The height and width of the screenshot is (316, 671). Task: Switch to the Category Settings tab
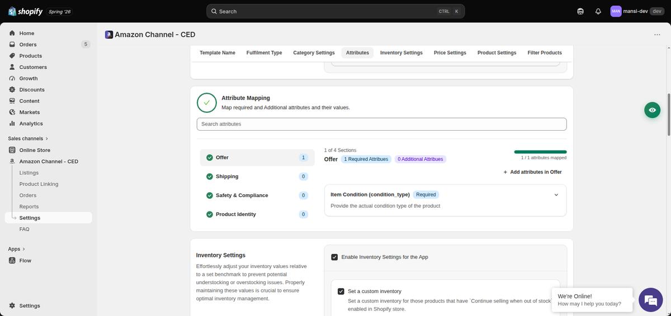click(x=314, y=52)
